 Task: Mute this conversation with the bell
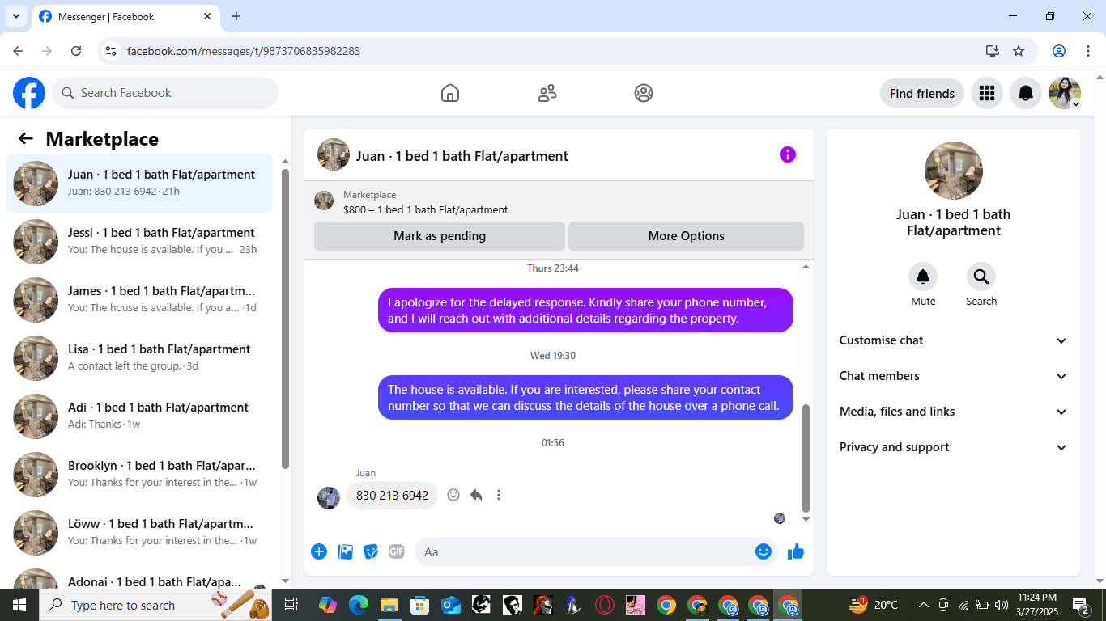[923, 277]
